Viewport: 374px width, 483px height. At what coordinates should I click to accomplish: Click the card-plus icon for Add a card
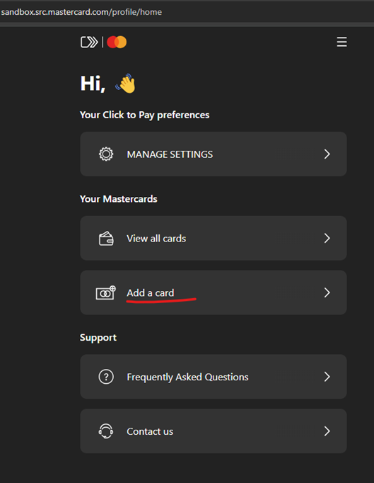click(106, 292)
